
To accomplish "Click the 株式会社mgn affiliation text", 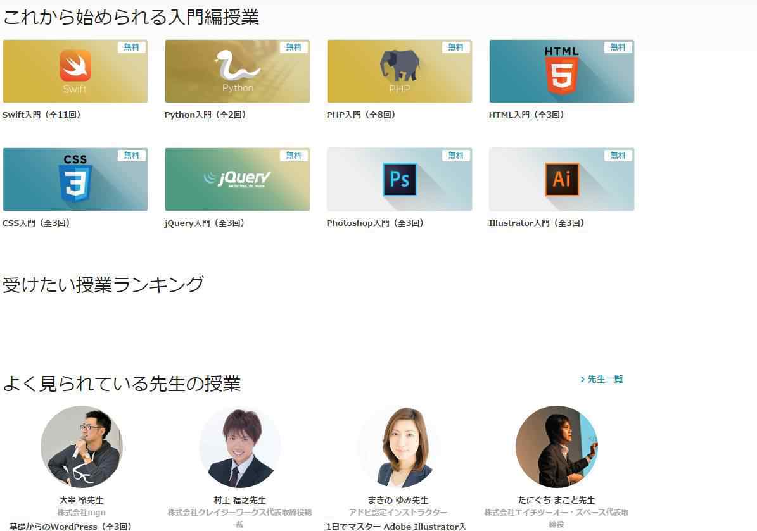I will pyautogui.click(x=81, y=512).
